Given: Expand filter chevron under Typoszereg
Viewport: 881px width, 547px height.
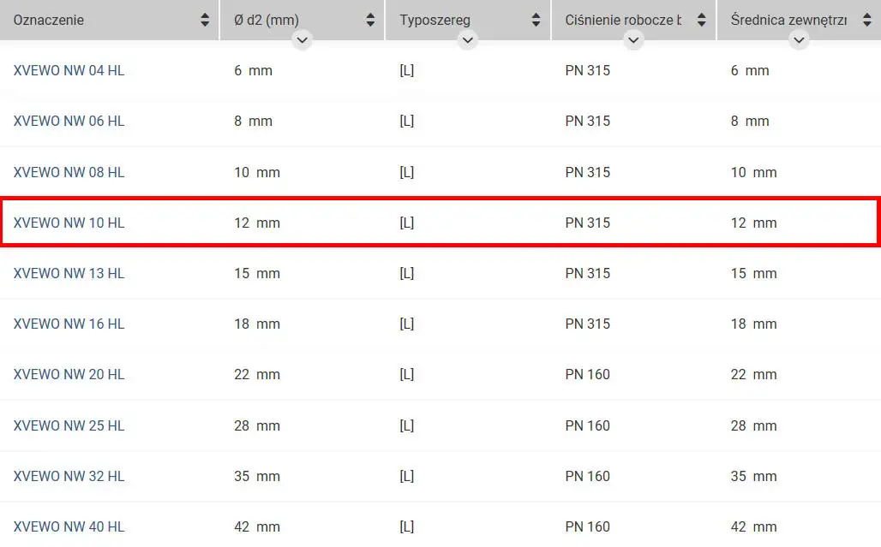Looking at the screenshot, I should [467, 39].
